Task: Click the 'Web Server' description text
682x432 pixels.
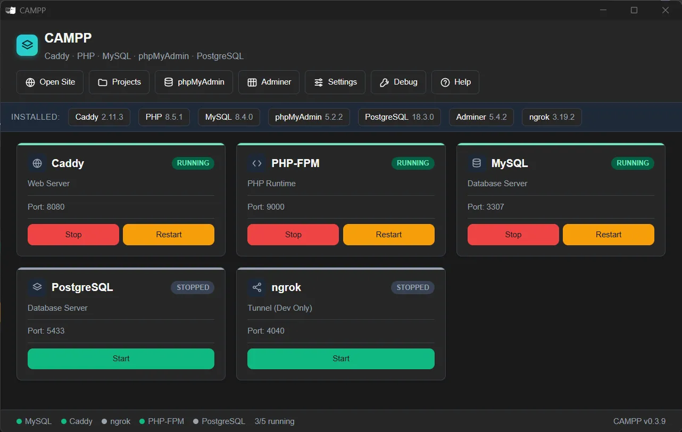Action: coord(49,184)
